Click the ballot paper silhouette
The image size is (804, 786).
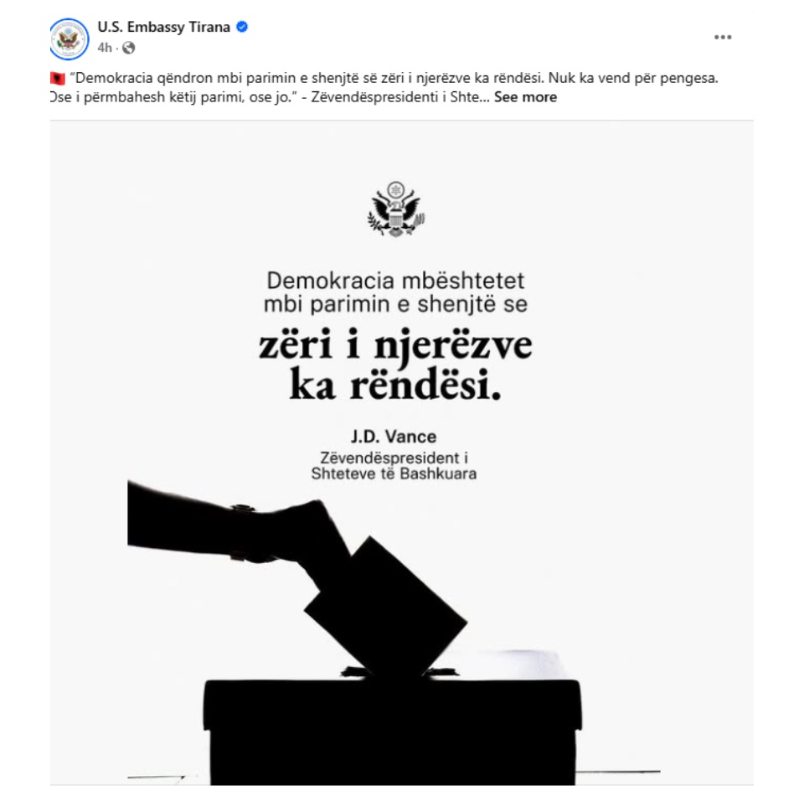[x=385, y=607]
